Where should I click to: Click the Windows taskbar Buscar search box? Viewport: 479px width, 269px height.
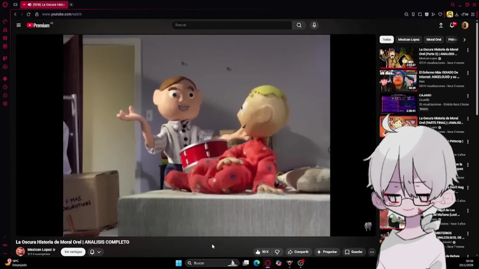pos(212,263)
